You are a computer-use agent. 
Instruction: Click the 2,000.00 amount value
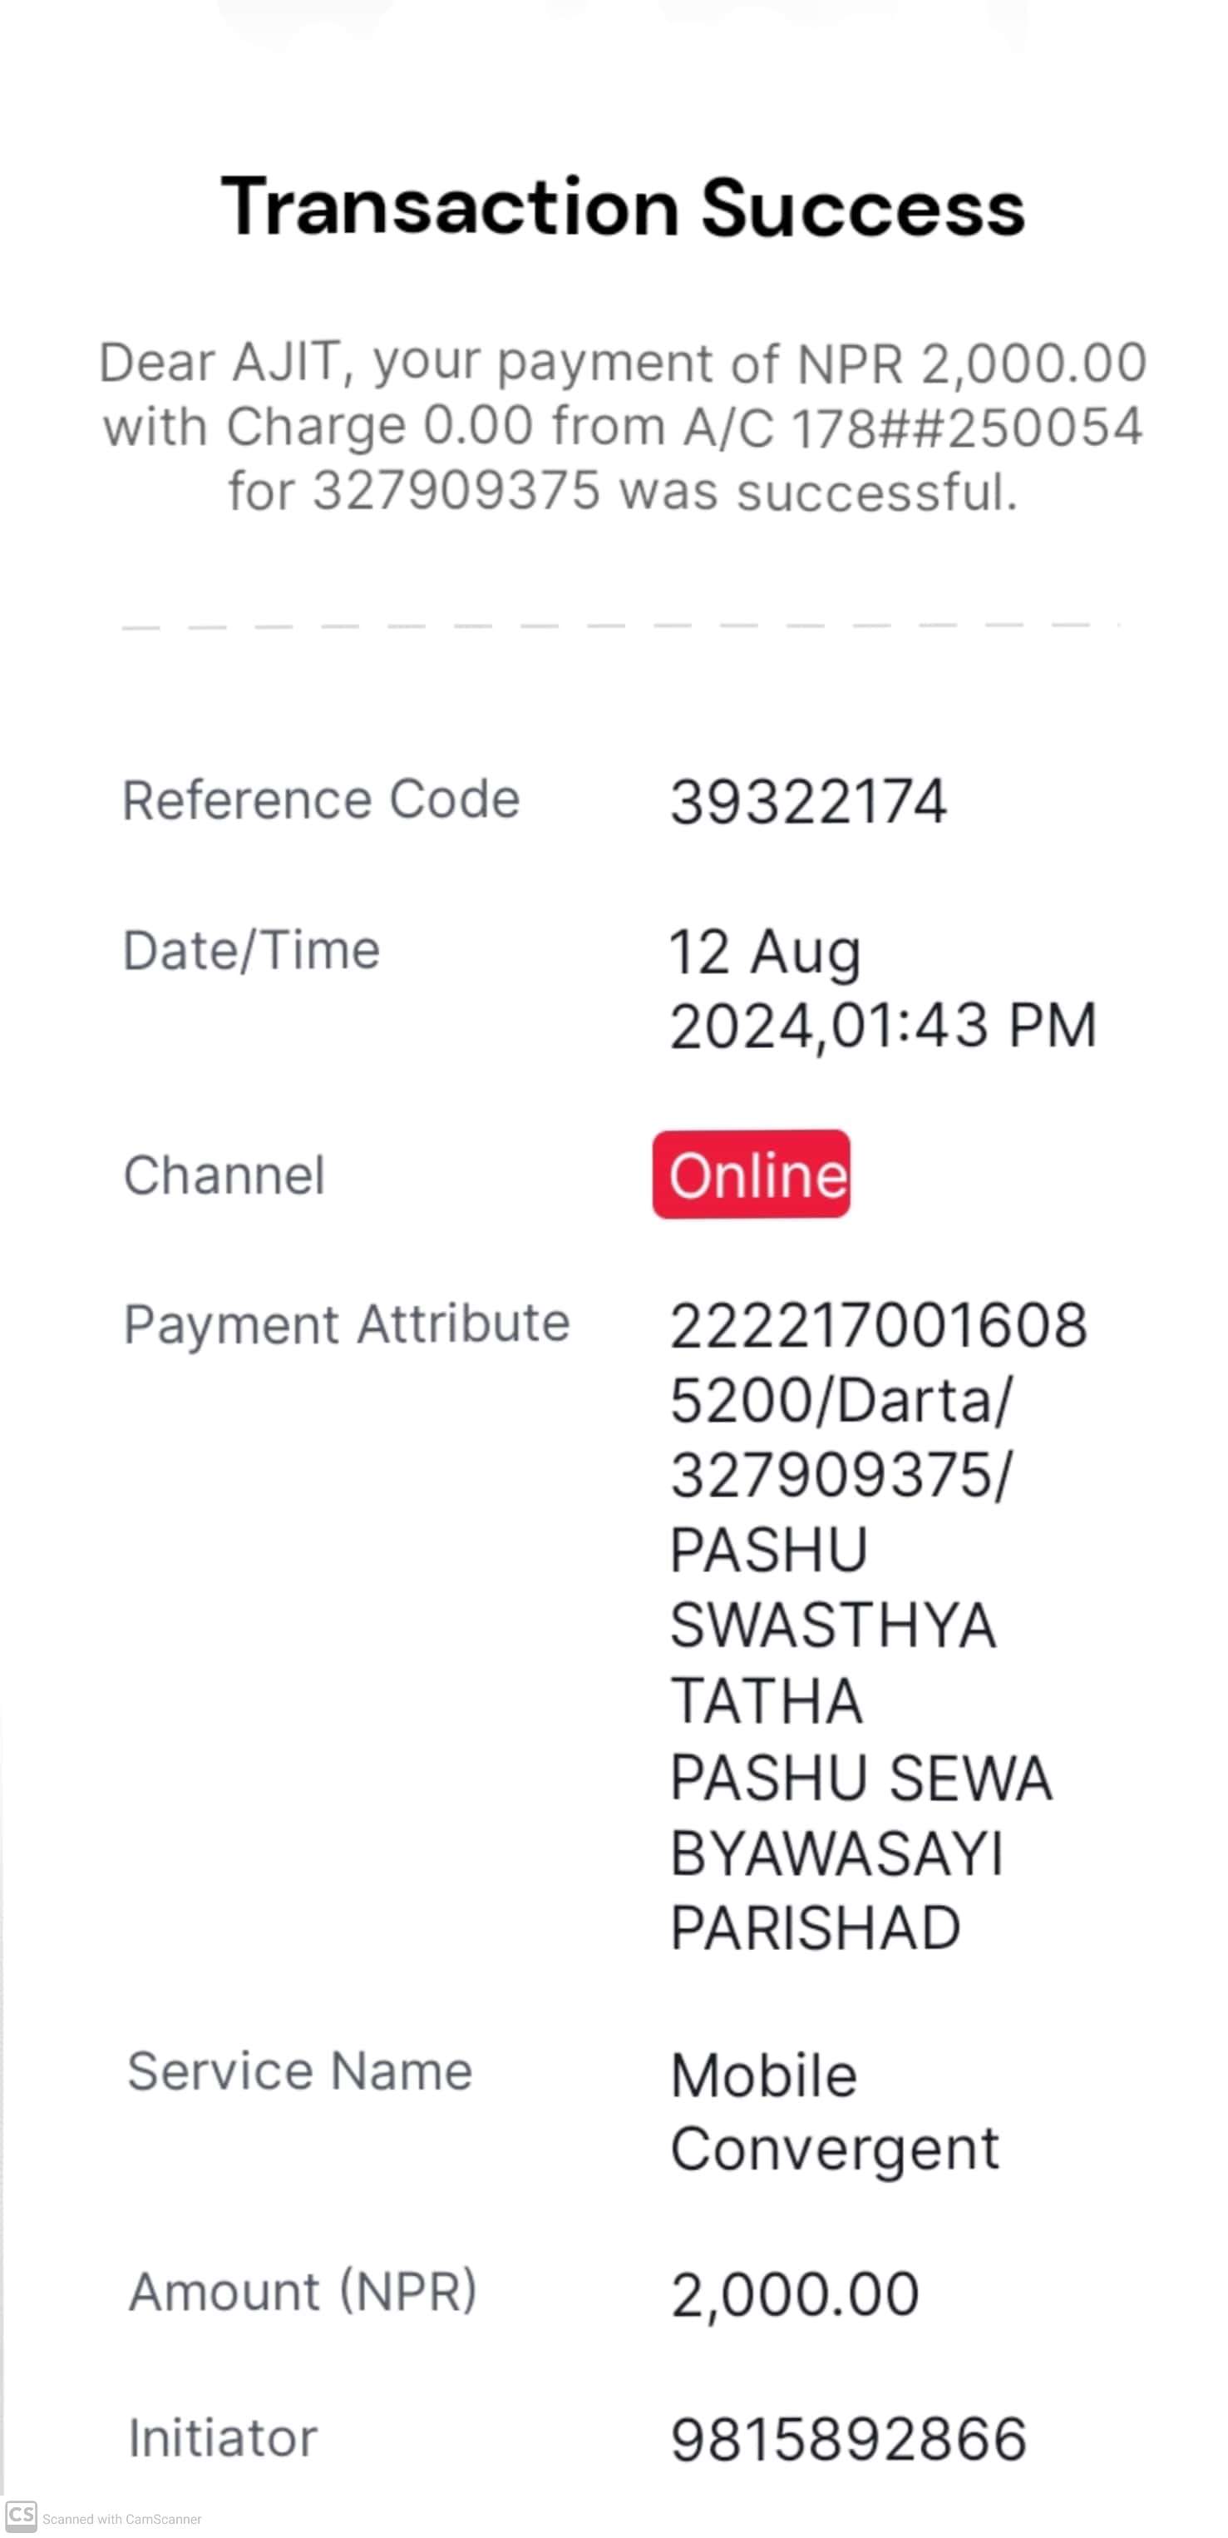[x=795, y=2293]
